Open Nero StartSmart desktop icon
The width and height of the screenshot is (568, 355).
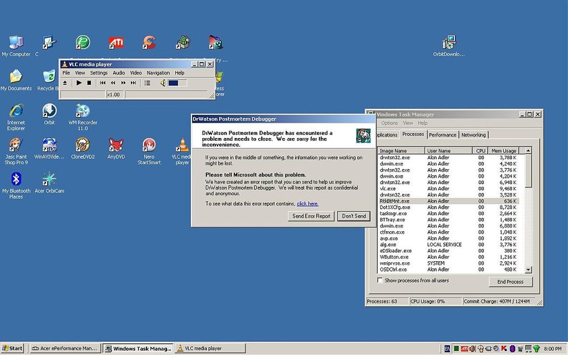(149, 151)
